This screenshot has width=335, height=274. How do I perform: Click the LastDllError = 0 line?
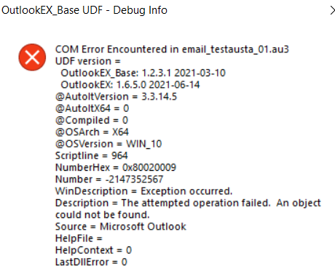pos(91,262)
